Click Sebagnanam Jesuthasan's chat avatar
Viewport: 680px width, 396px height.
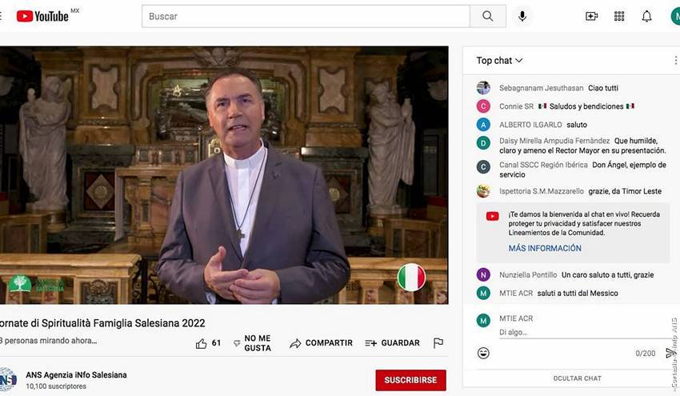483,88
